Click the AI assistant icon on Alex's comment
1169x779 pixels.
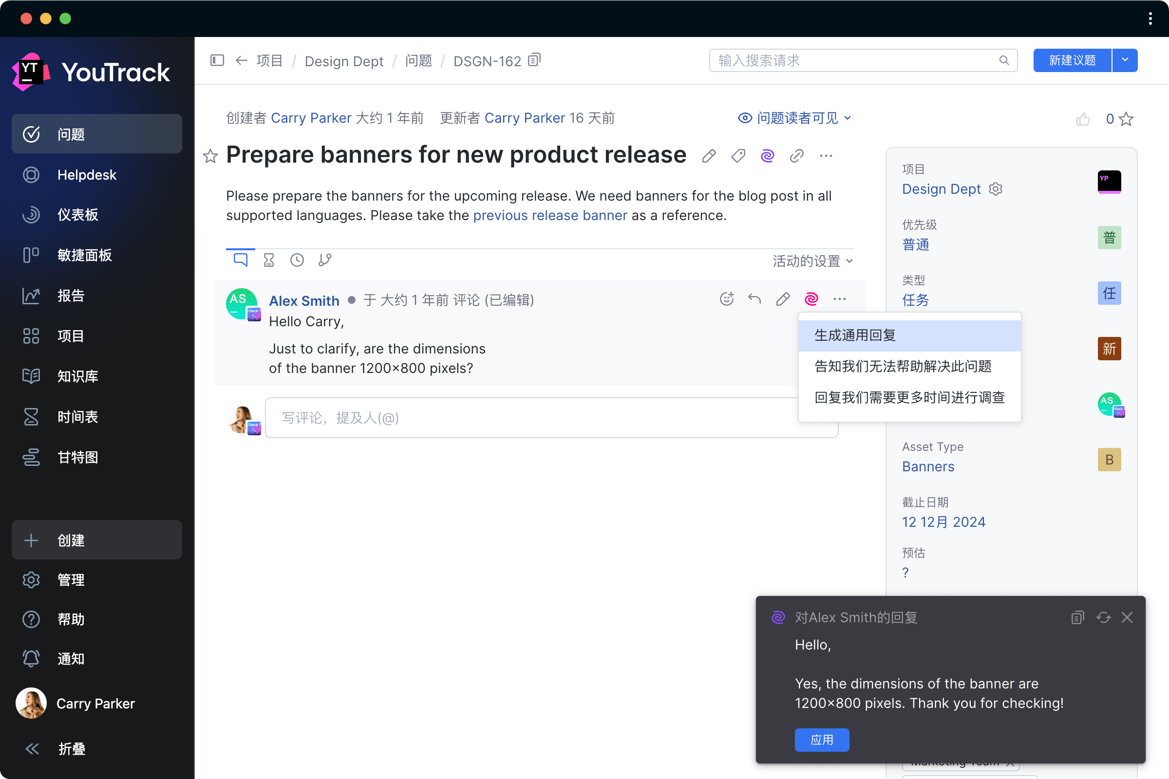[811, 298]
